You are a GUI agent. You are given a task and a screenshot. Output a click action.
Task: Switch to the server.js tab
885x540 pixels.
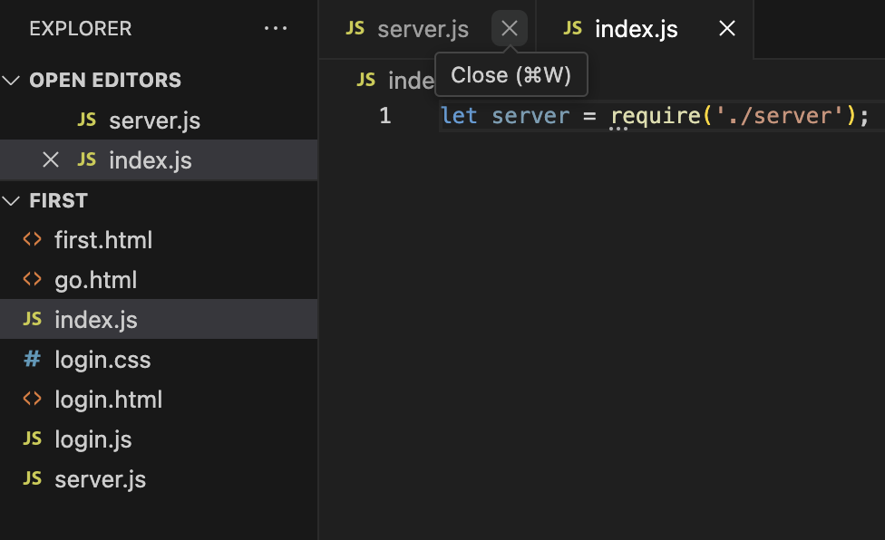click(x=423, y=29)
